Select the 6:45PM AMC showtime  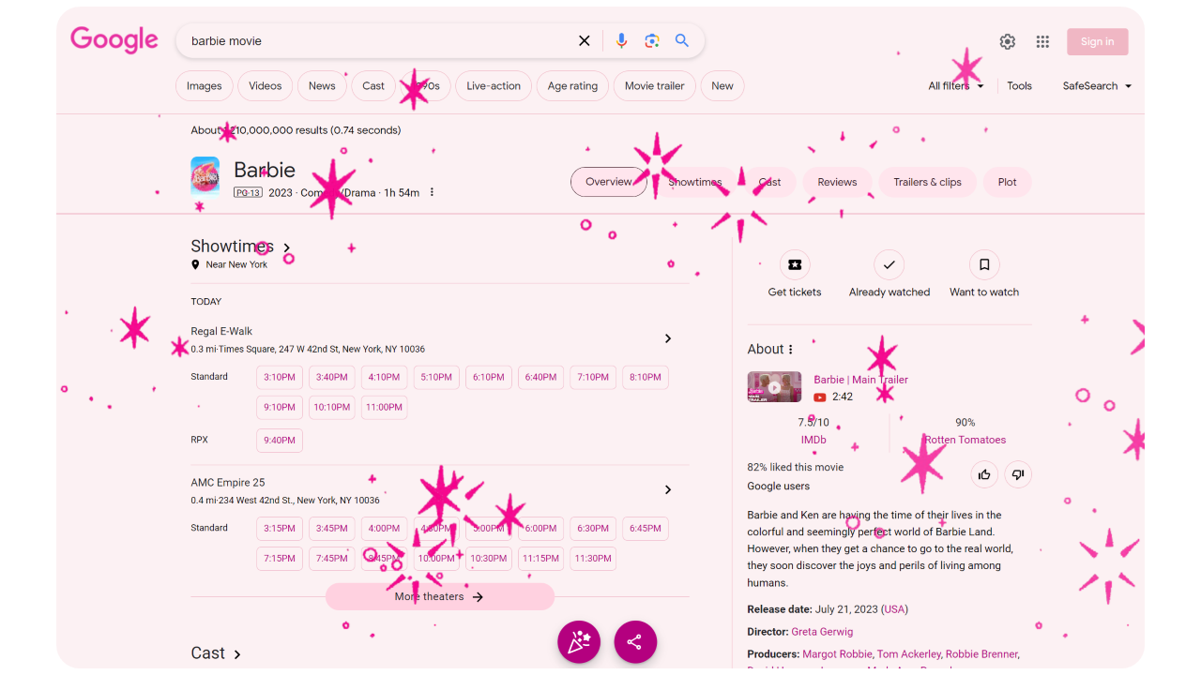(x=646, y=529)
